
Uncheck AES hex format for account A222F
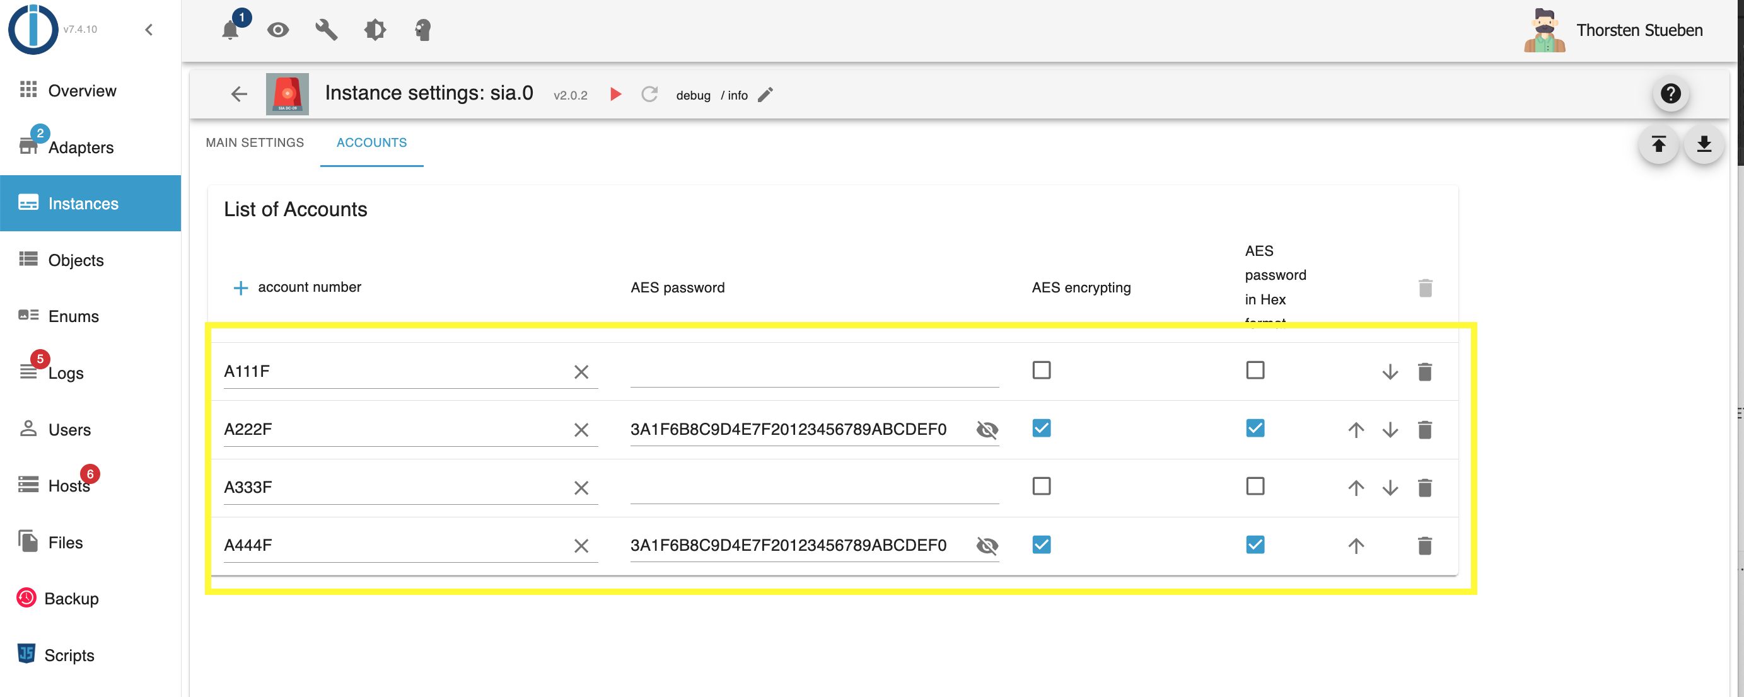1255,429
